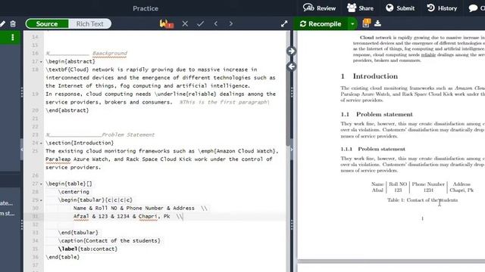Click the rename pencil icon
This screenshot has height=272, width=485.
point(2,23)
